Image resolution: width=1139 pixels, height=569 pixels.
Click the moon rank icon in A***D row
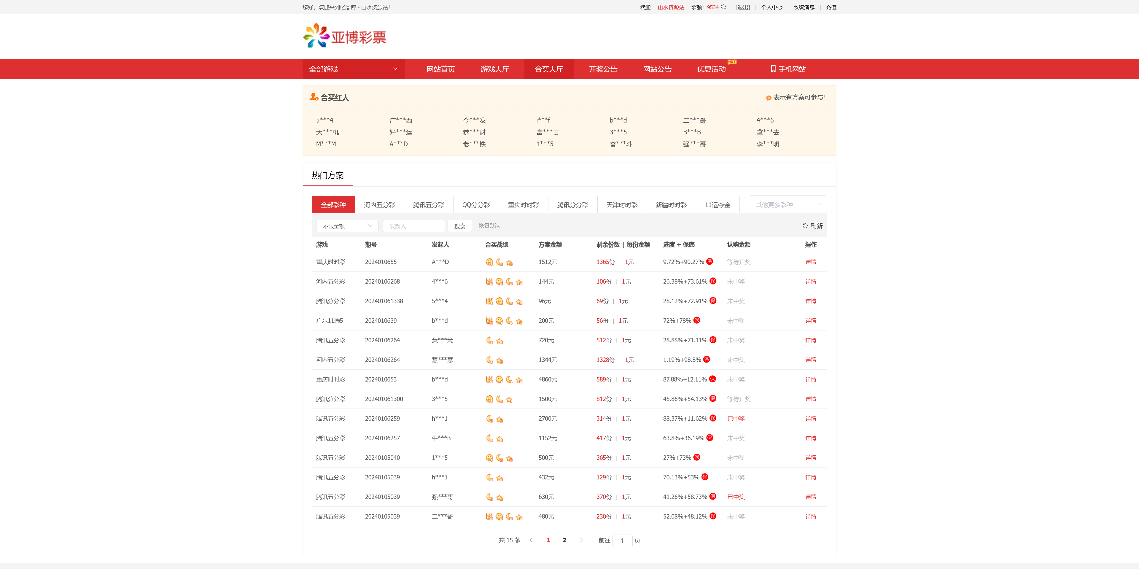[x=499, y=262]
